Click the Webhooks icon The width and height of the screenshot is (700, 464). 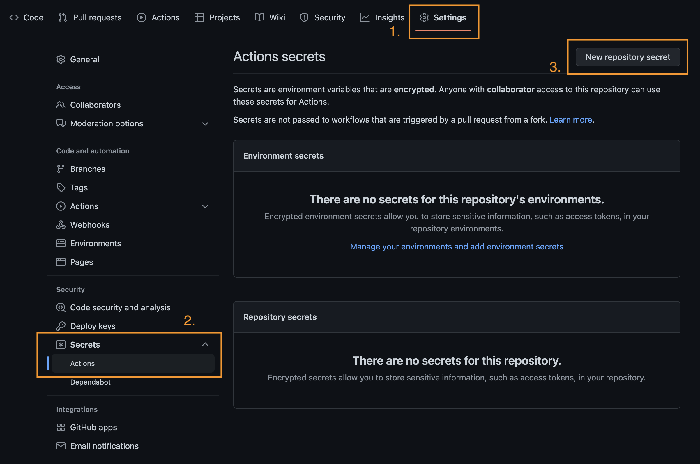click(61, 225)
